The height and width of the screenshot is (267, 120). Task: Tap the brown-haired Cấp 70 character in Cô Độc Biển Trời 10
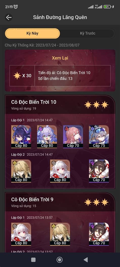pos(99,171)
